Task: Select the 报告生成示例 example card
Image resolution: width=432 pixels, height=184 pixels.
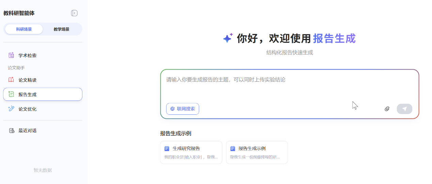Action: point(257,152)
